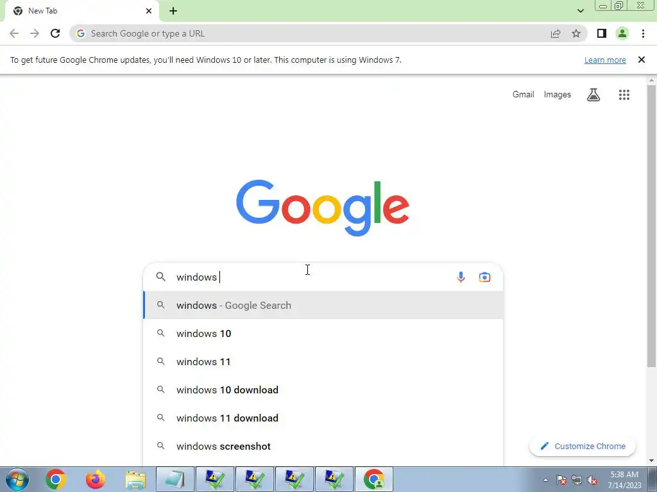Click the Google logo
The image size is (657, 492).
(323, 208)
